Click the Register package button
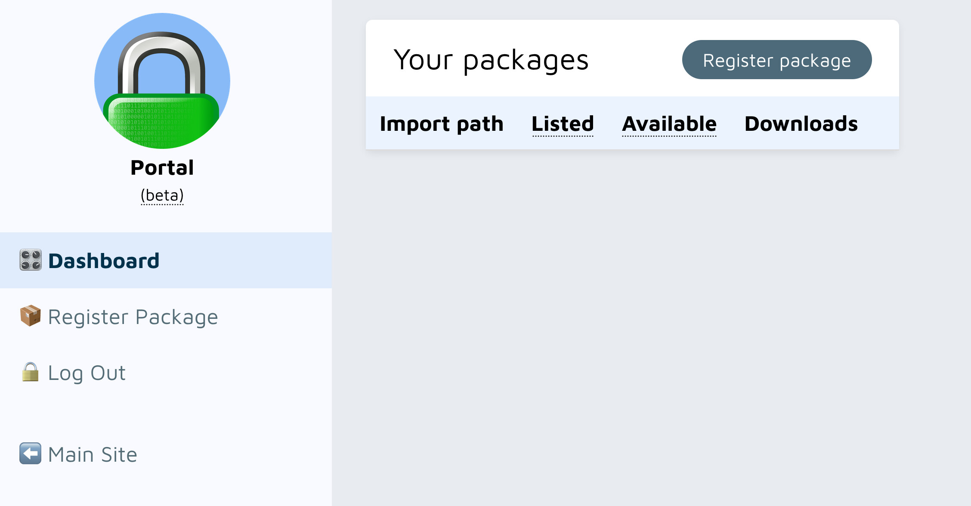 point(777,60)
